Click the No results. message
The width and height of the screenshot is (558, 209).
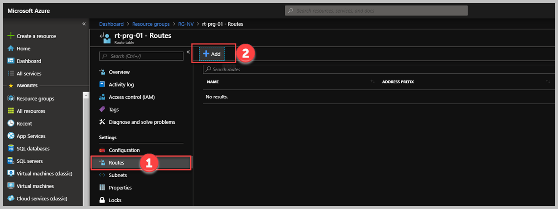click(x=216, y=97)
